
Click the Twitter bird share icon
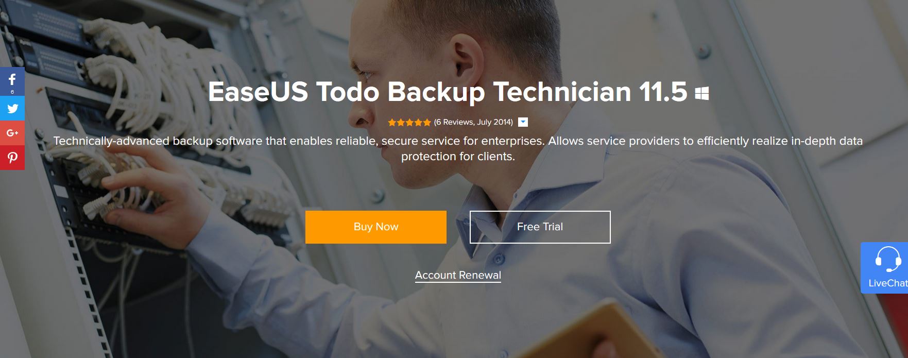coord(12,108)
